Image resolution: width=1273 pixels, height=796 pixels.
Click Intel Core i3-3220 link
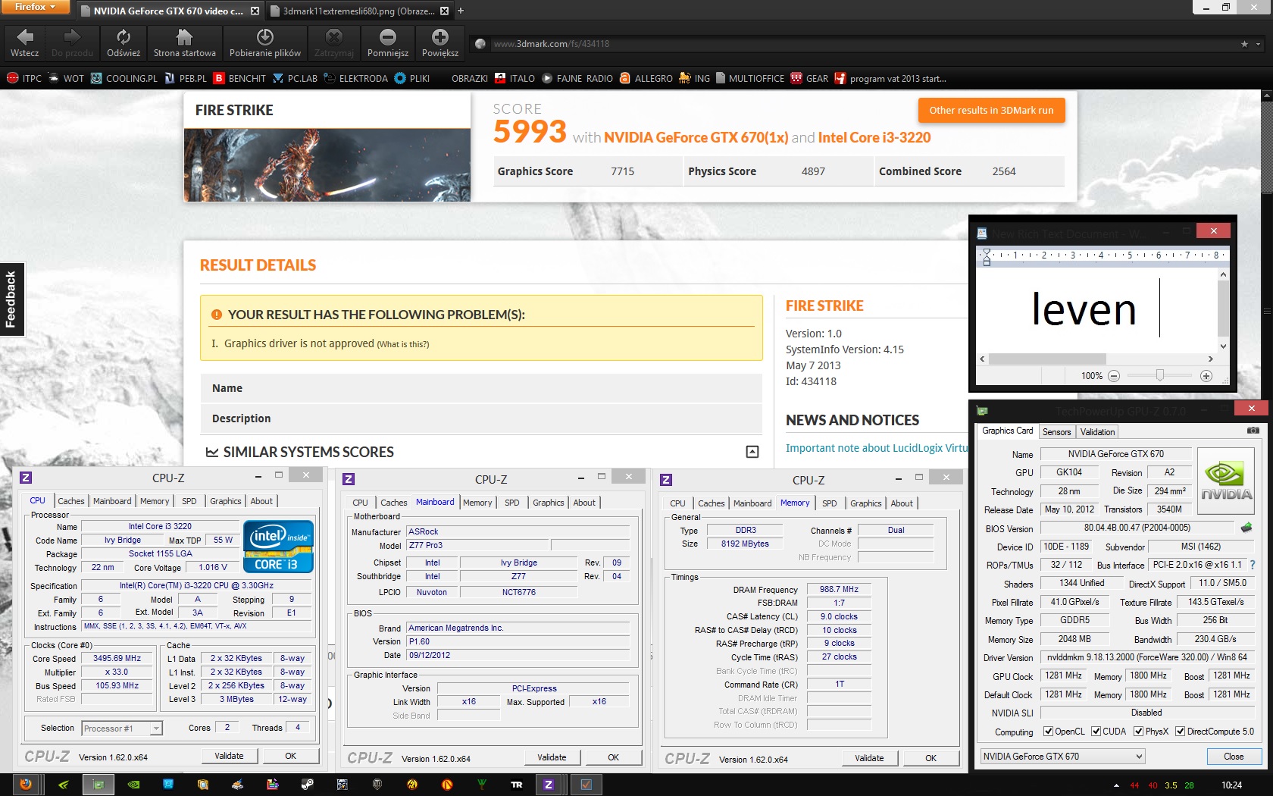874,137
